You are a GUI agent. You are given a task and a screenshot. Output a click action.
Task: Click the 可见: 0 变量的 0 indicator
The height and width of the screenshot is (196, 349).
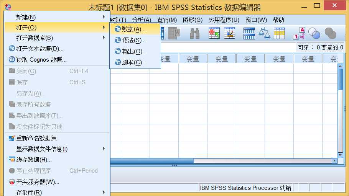pos(321,47)
